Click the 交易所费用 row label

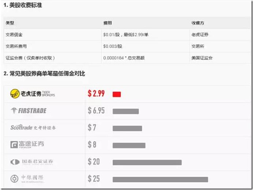[x=16, y=46]
